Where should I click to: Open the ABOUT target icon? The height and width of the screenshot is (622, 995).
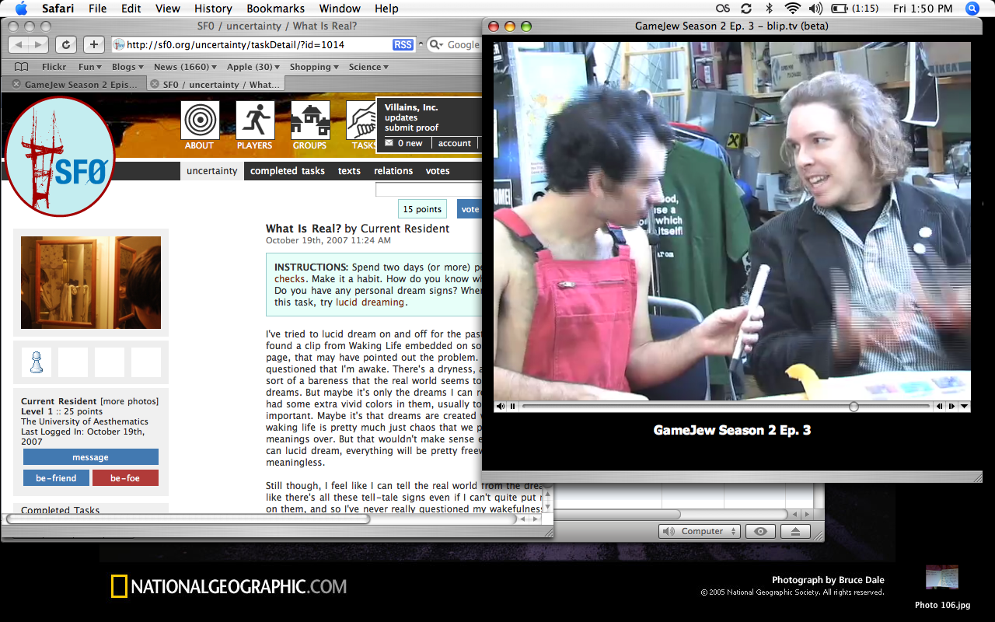tap(200, 121)
